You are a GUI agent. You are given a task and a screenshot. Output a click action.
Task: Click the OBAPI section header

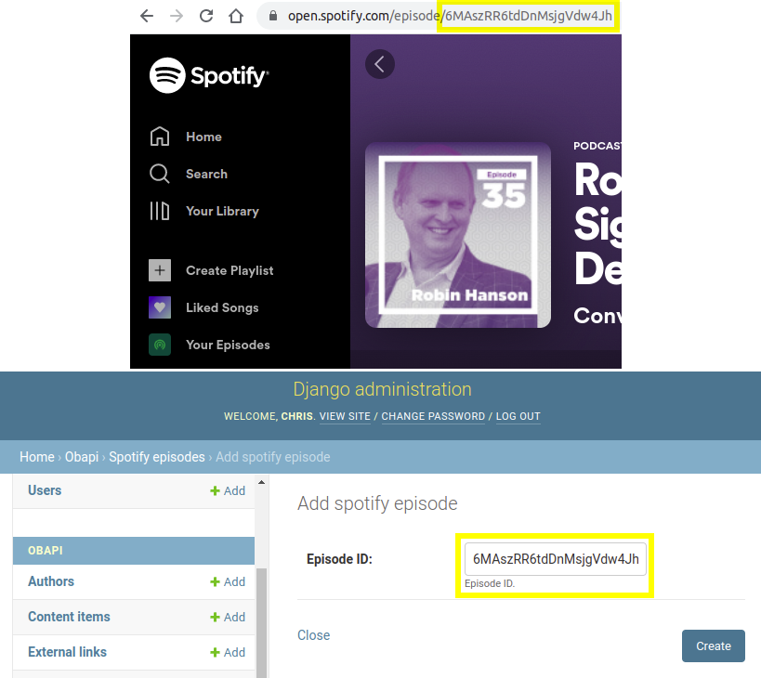point(134,551)
